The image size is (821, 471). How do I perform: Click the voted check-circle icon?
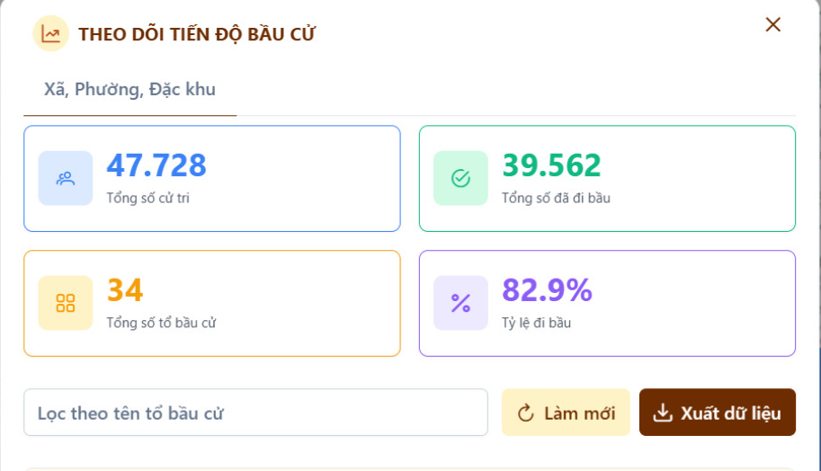(x=460, y=178)
